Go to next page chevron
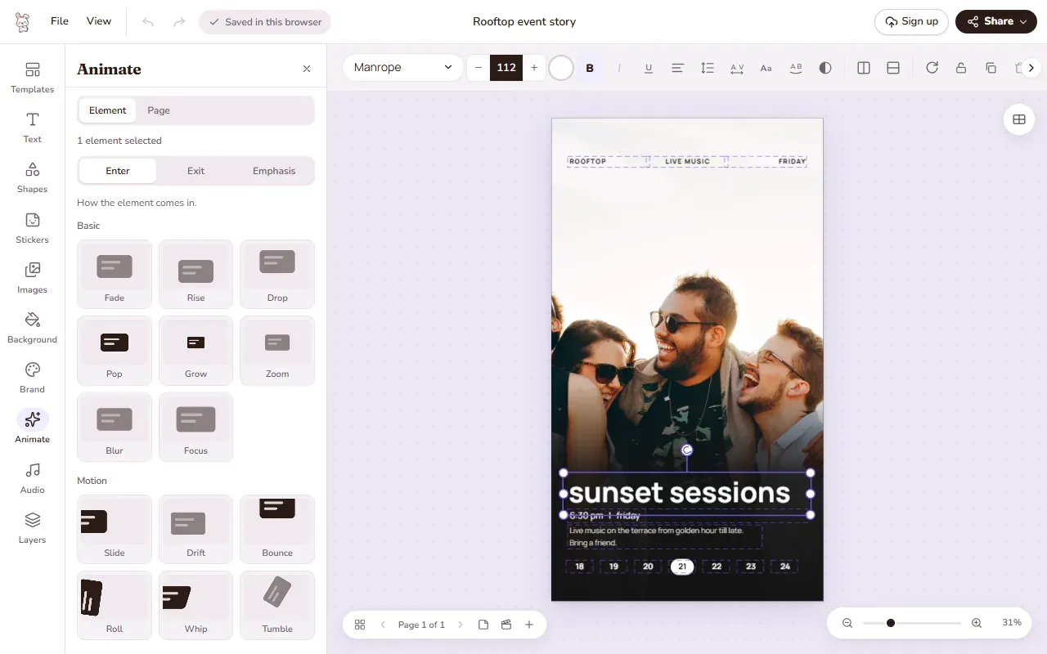The width and height of the screenshot is (1047, 654). (461, 625)
